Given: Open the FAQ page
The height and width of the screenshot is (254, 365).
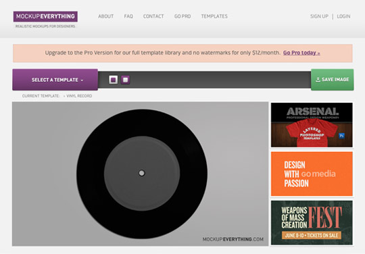Looking at the screenshot, I should [x=128, y=16].
